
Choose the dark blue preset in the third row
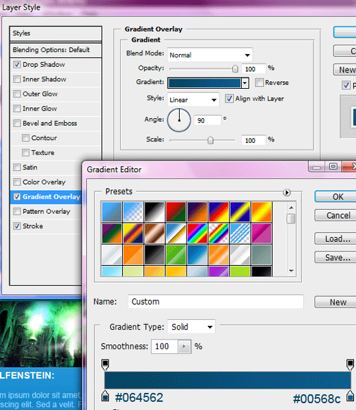pyautogui.click(x=197, y=254)
